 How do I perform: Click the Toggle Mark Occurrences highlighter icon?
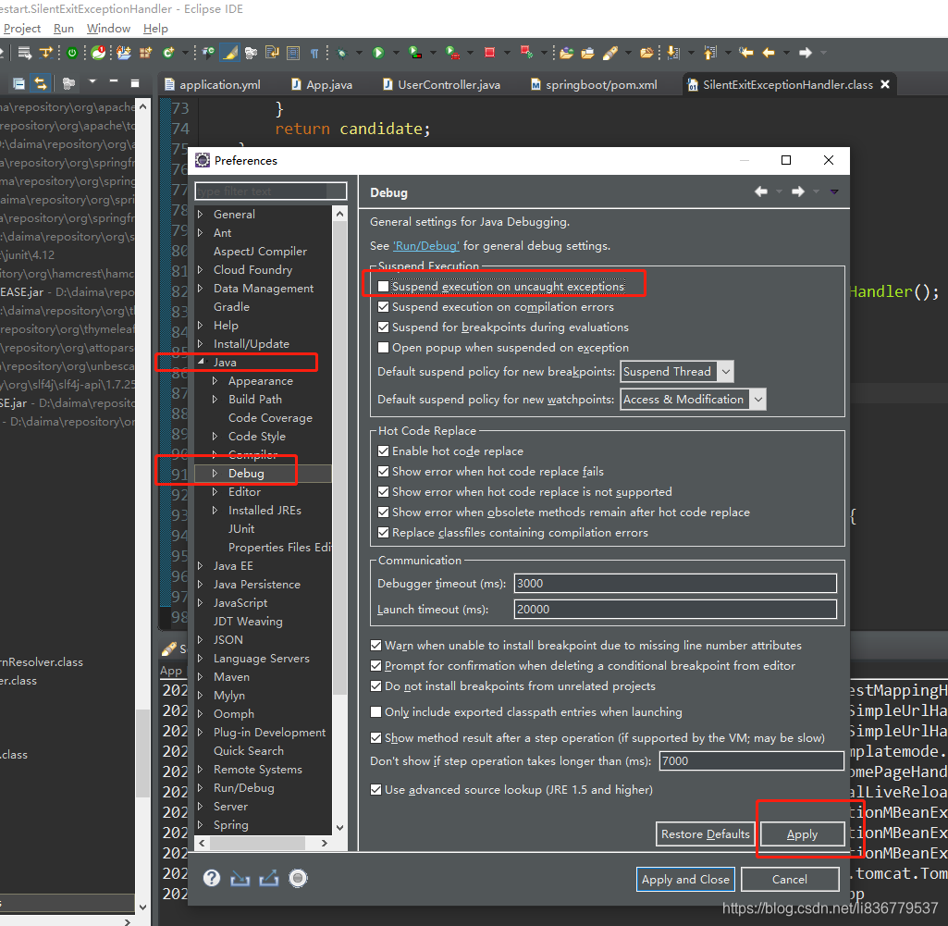point(229,54)
